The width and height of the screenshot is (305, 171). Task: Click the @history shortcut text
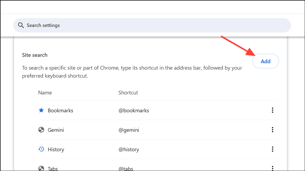[x=129, y=149]
